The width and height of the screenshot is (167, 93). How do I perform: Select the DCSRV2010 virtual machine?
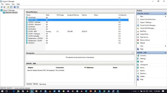[x=32, y=29]
